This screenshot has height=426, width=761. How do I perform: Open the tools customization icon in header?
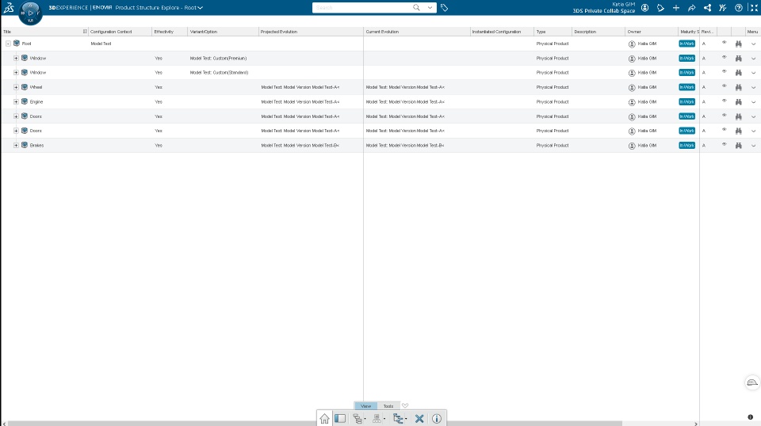click(723, 8)
